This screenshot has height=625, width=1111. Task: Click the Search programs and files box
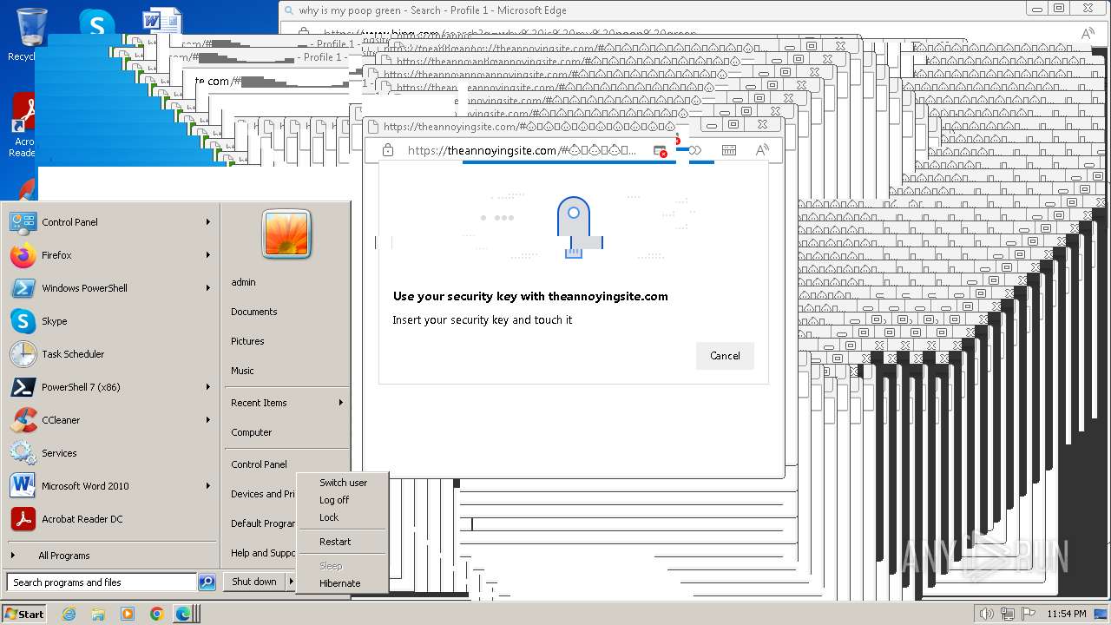point(102,582)
